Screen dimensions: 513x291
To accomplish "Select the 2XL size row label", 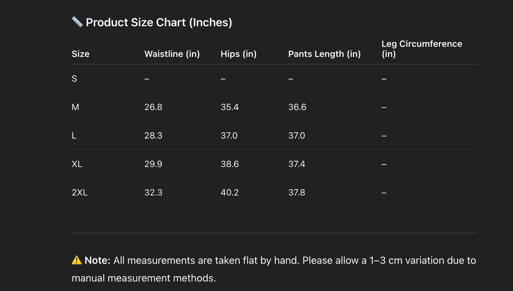I will pos(80,192).
